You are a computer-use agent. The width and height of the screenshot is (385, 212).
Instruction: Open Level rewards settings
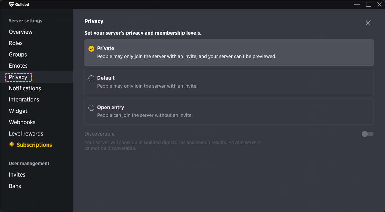pyautogui.click(x=26, y=134)
